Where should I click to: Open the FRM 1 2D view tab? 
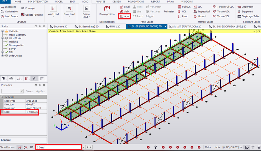pos(113,26)
